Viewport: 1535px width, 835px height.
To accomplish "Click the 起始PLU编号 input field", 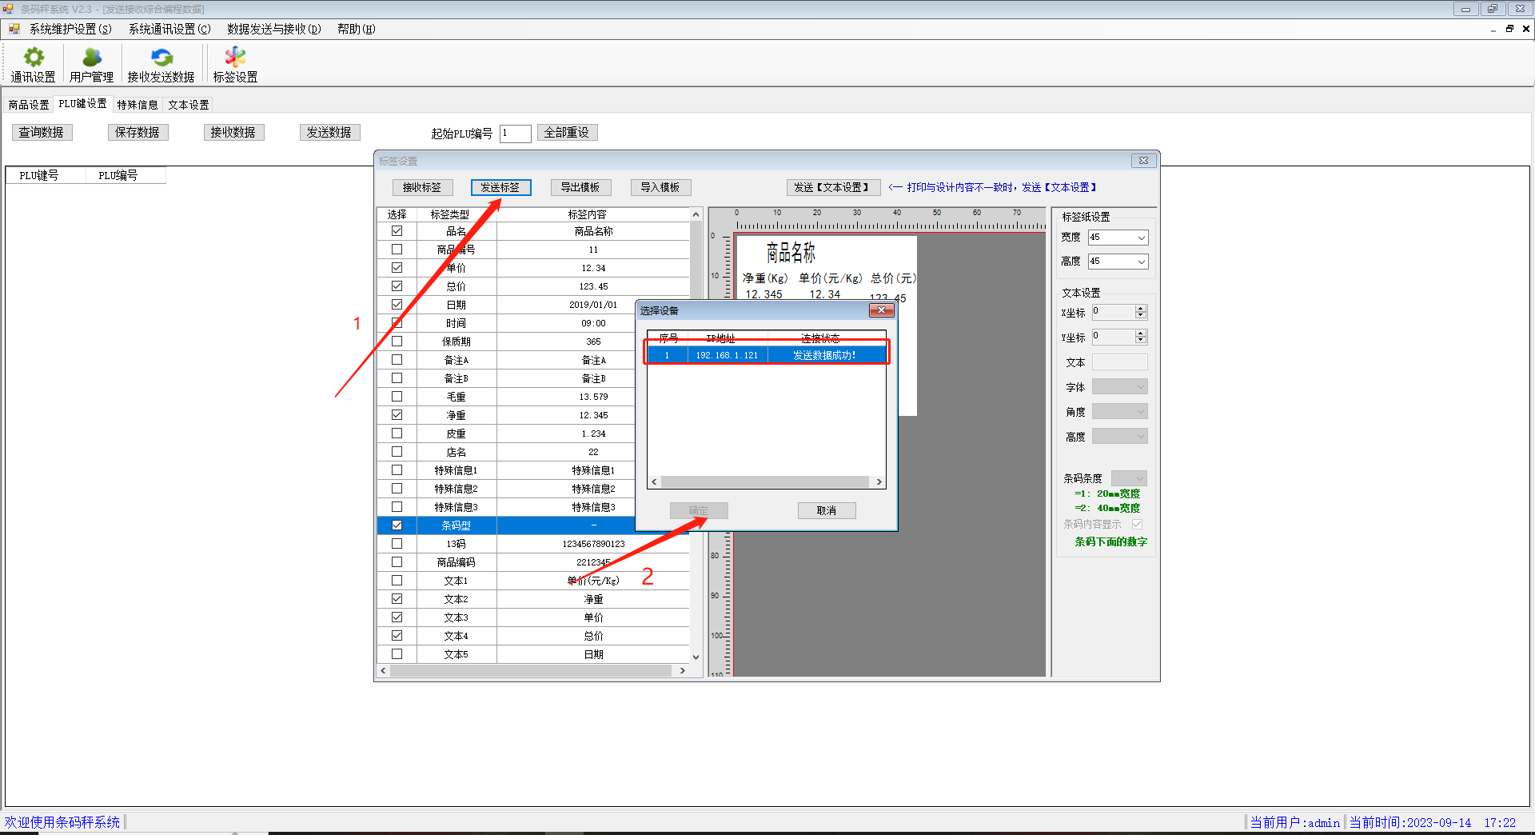I will click(516, 134).
